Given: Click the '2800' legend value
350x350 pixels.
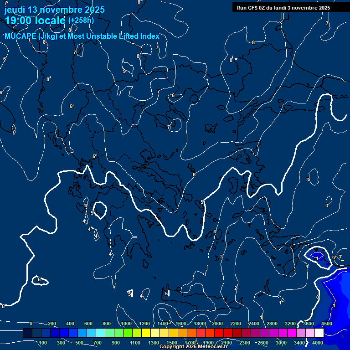Looking at the screenshot, I should [272, 324].
